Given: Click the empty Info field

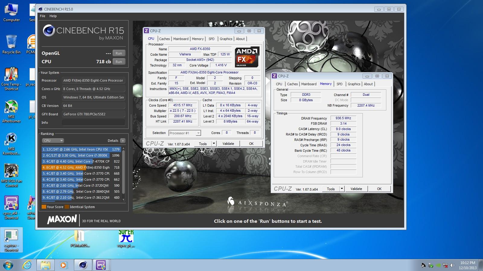Looking at the screenshot, I should 93,123.
